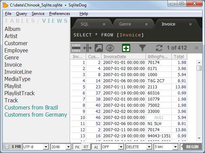205x153 pixels.
Task: Expand the DELETE journal mode dropdown
Action: 138,147
